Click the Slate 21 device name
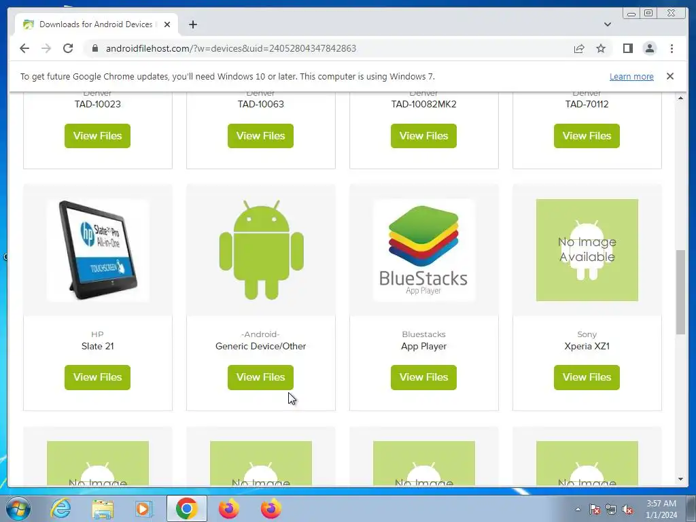This screenshot has height=522, width=696. (x=98, y=346)
